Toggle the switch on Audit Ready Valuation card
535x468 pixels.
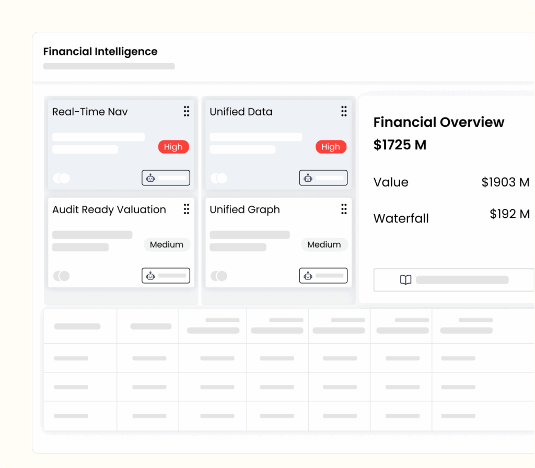(x=61, y=276)
